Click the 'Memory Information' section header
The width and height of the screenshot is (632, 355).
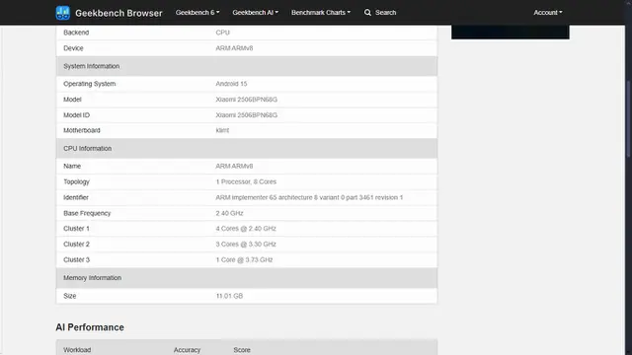point(247,278)
